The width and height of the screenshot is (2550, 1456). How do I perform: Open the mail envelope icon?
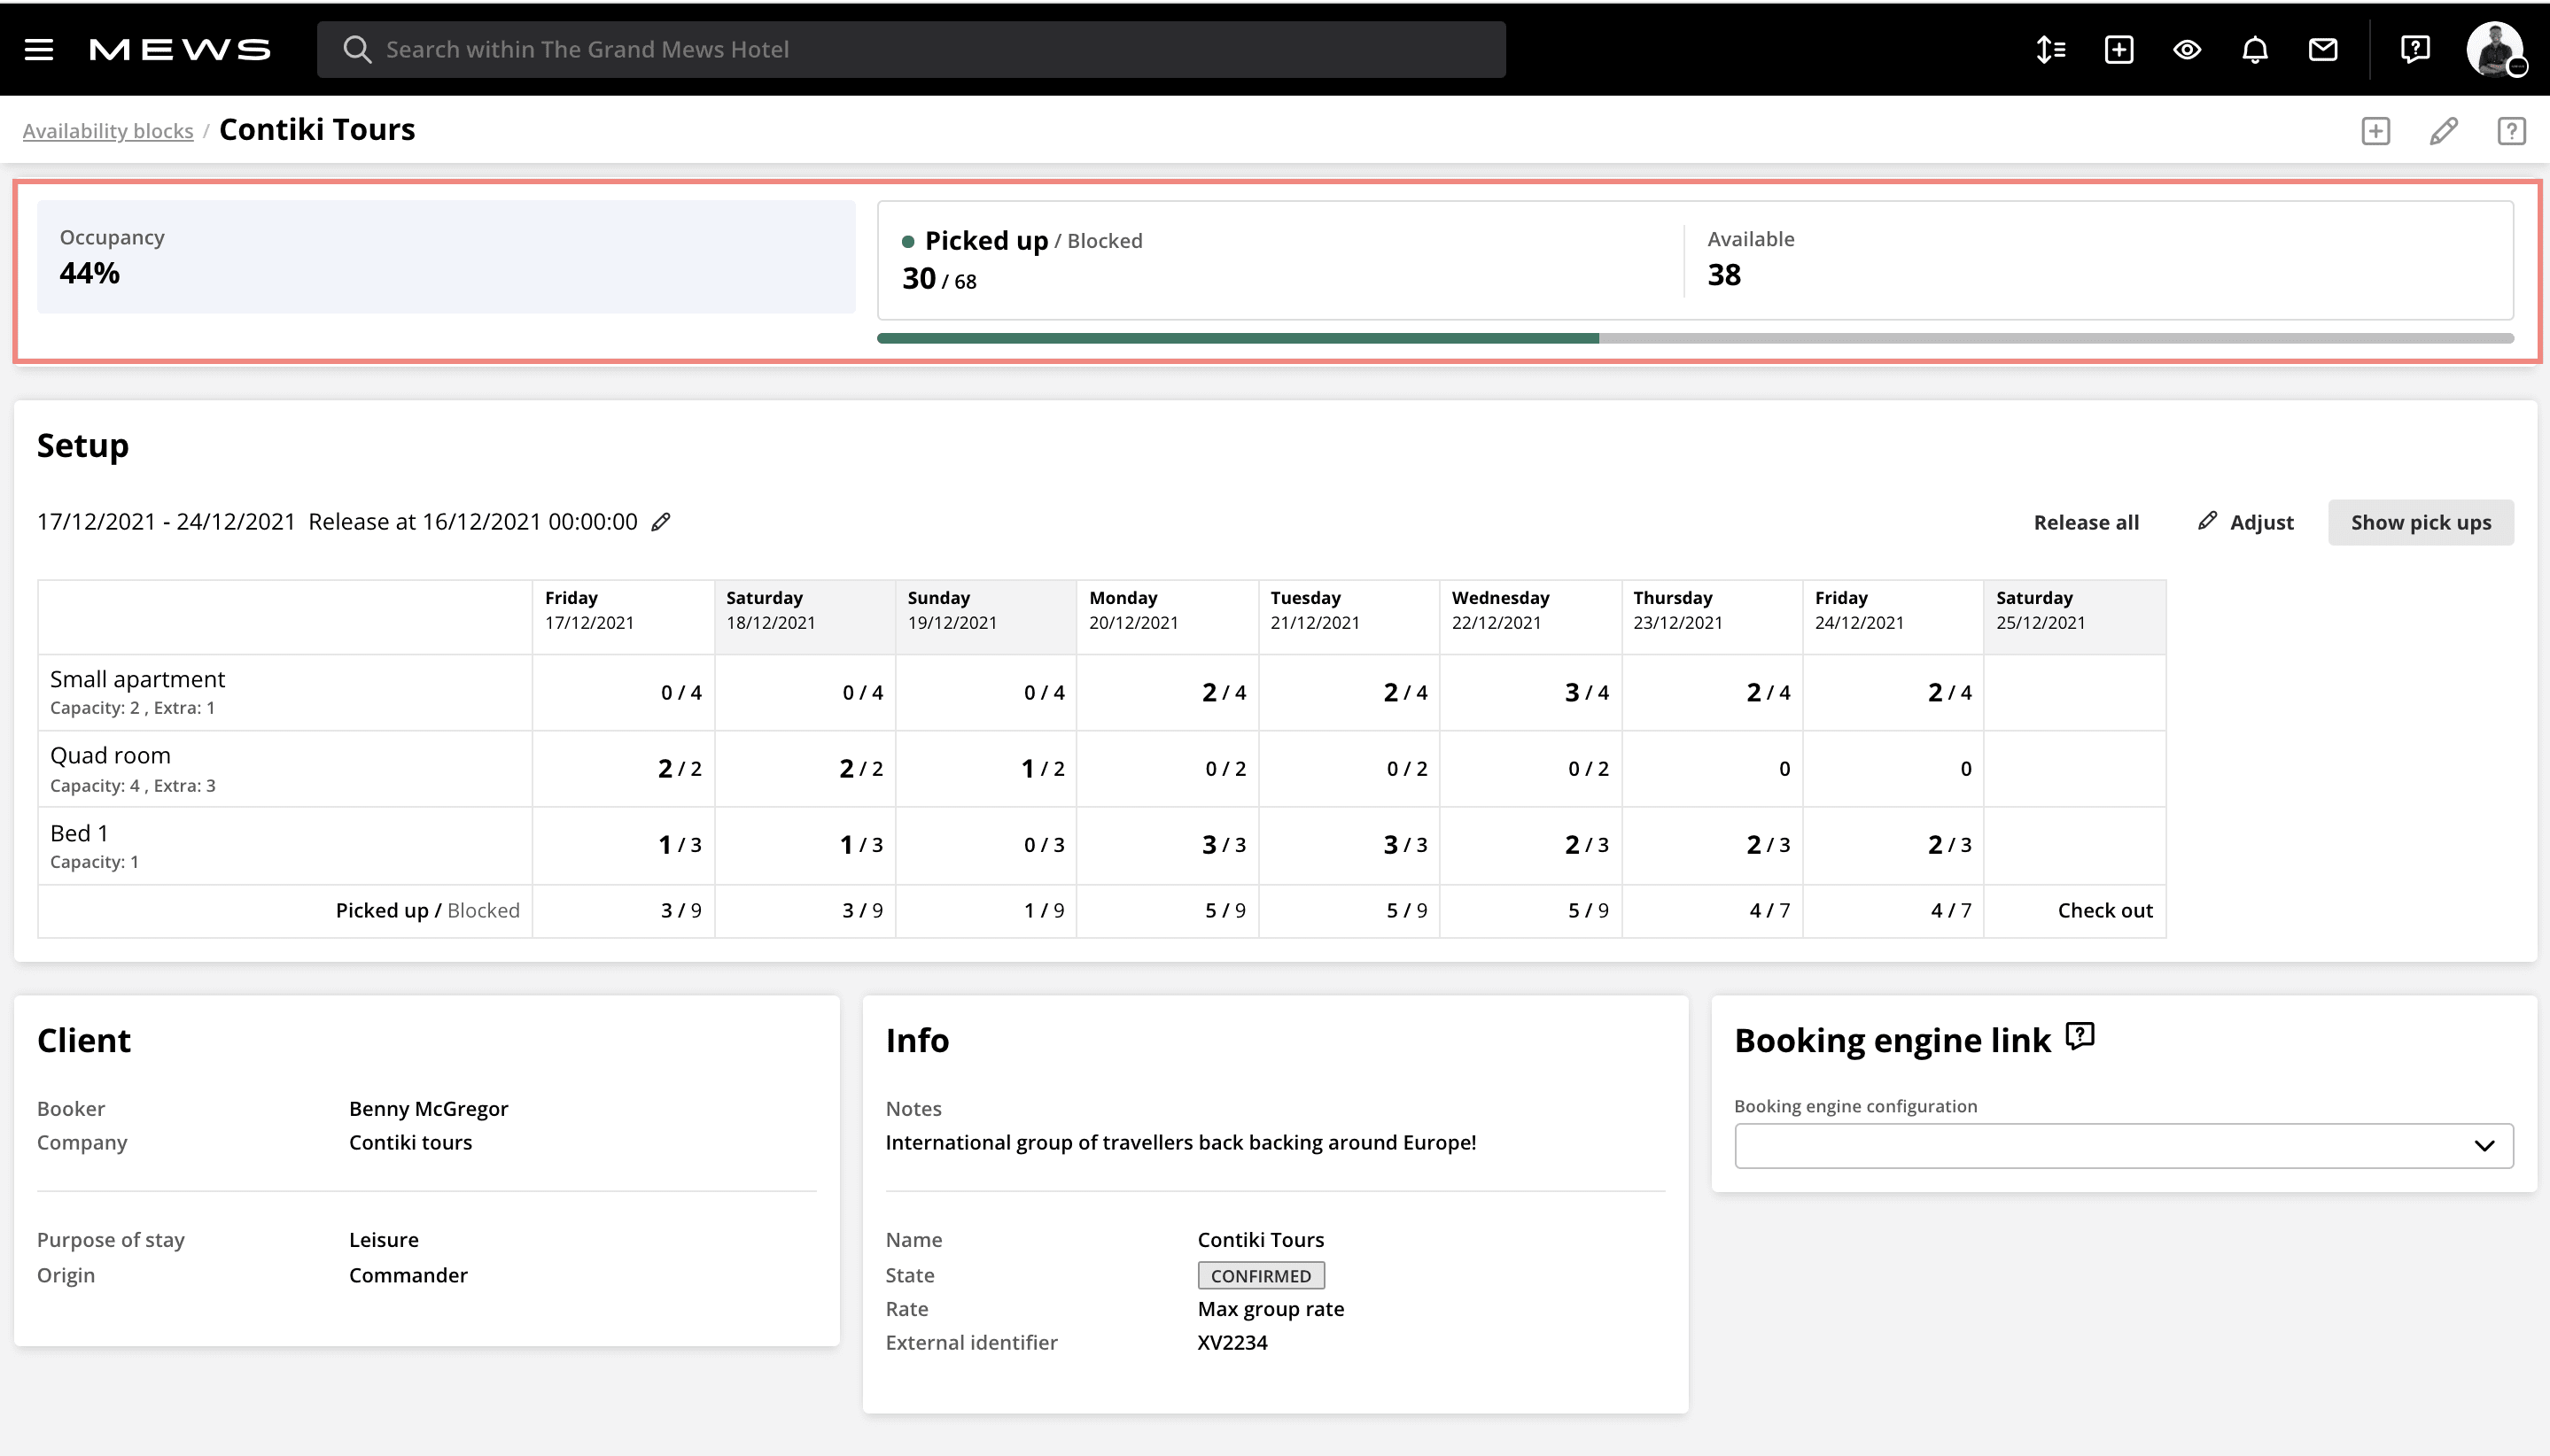click(x=2323, y=49)
